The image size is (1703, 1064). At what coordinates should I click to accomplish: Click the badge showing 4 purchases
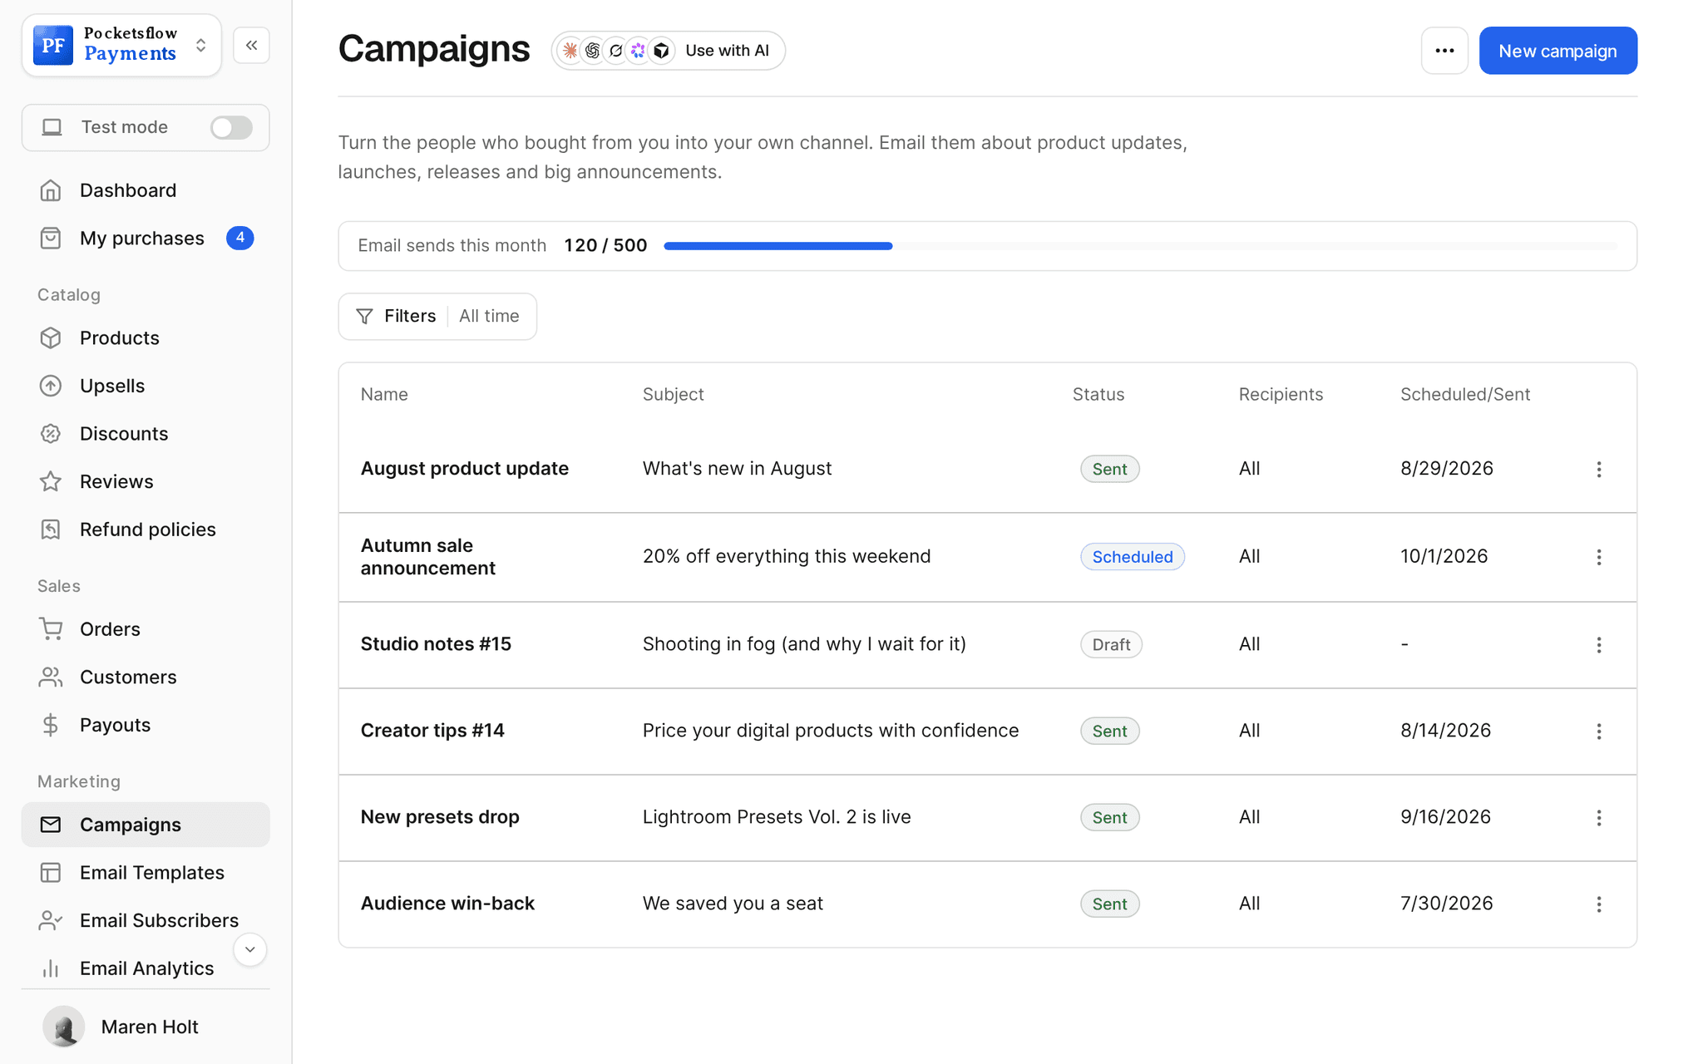tap(239, 239)
